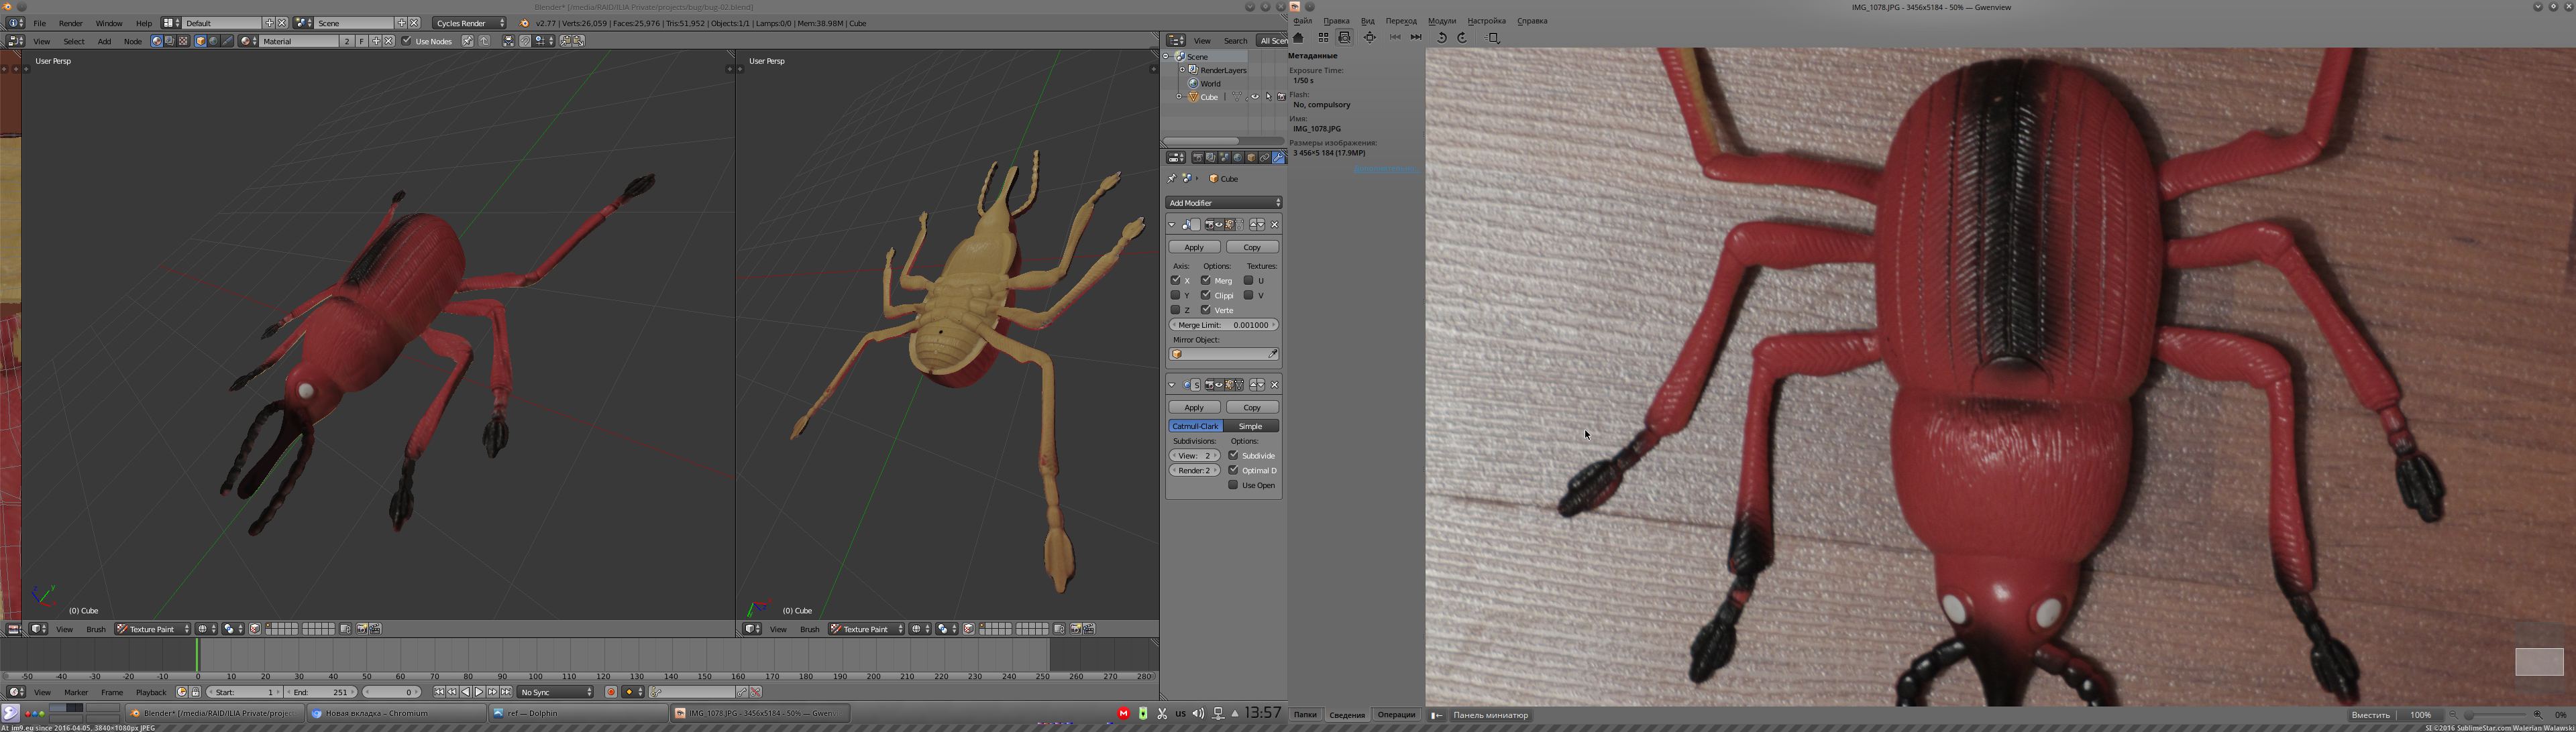The height and width of the screenshot is (732, 2576).
Task: Open Gwenview Файл menu
Action: tap(1302, 21)
